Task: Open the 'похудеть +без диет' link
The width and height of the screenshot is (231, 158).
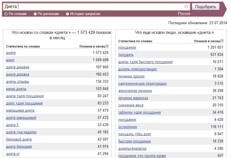Action: pyautogui.click(x=135, y=134)
